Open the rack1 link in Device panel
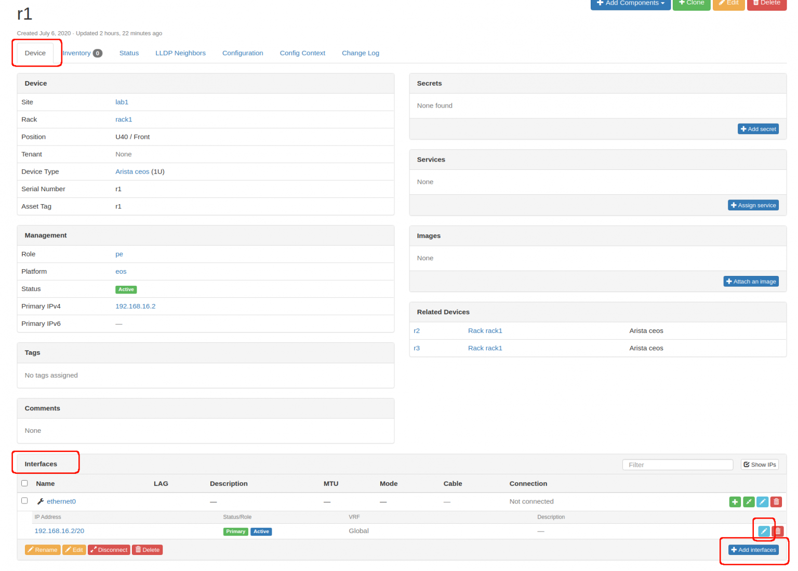This screenshot has width=798, height=571. 124,119
